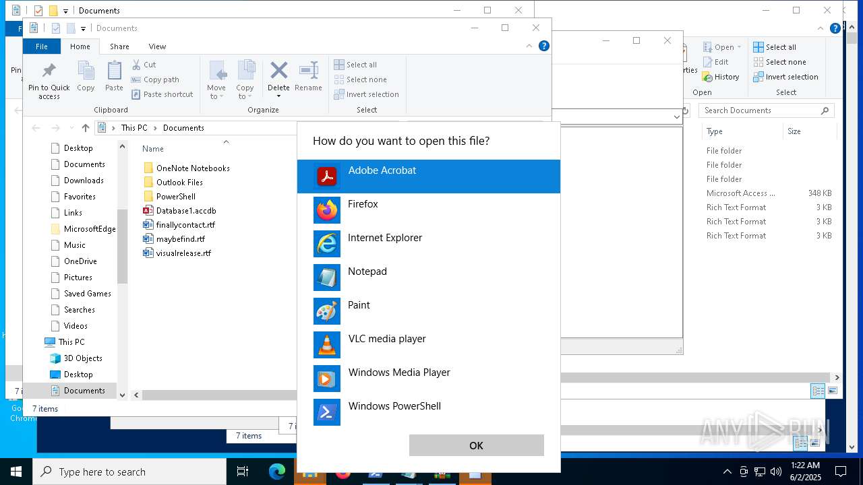Open the volume control in system tray
Viewport: 863px width, 485px height.
(x=776, y=472)
